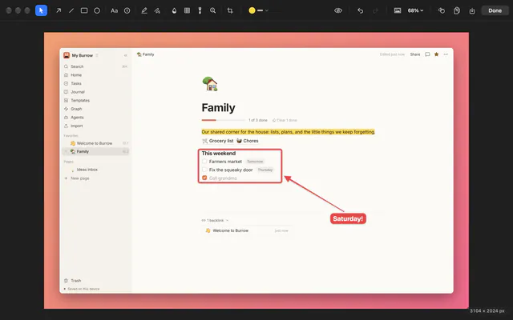This screenshot has width=513, height=320.
Task: Open Agents in the Burrow sidebar
Action: (x=96, y=118)
